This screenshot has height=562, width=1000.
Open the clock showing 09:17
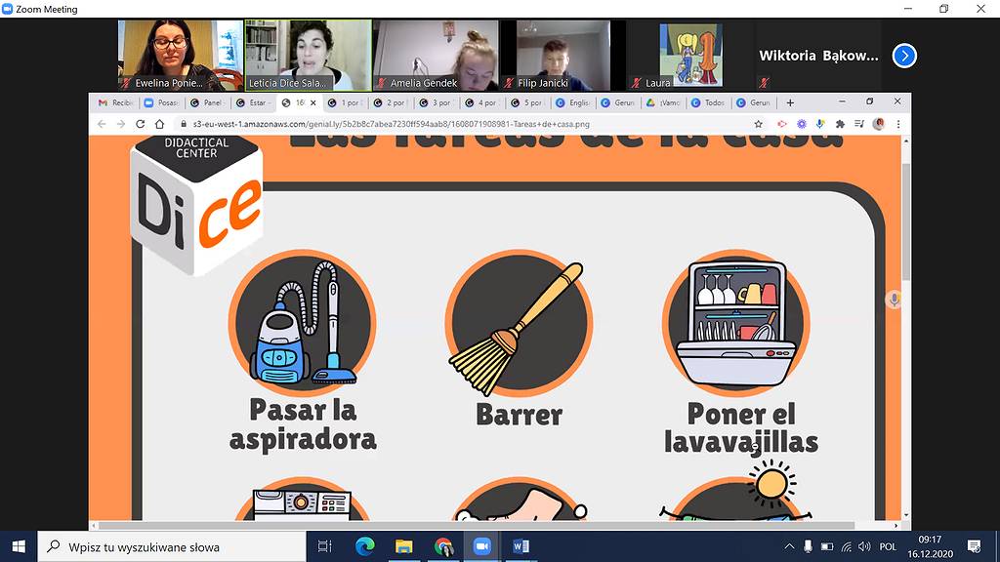tap(931, 546)
